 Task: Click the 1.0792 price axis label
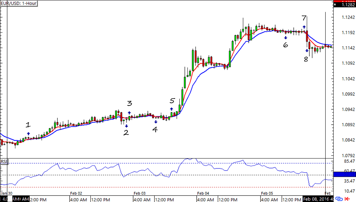pos(348,156)
